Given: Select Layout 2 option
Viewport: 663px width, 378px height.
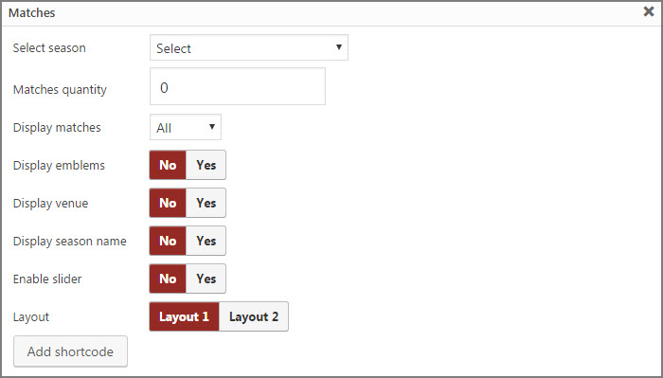Looking at the screenshot, I should [x=254, y=316].
